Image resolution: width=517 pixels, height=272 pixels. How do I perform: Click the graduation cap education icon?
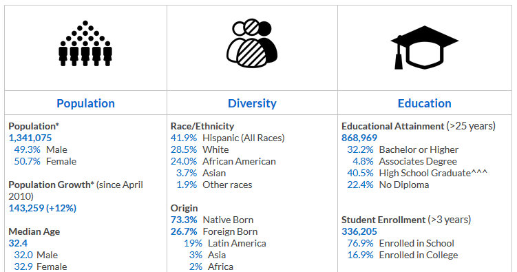(x=425, y=48)
